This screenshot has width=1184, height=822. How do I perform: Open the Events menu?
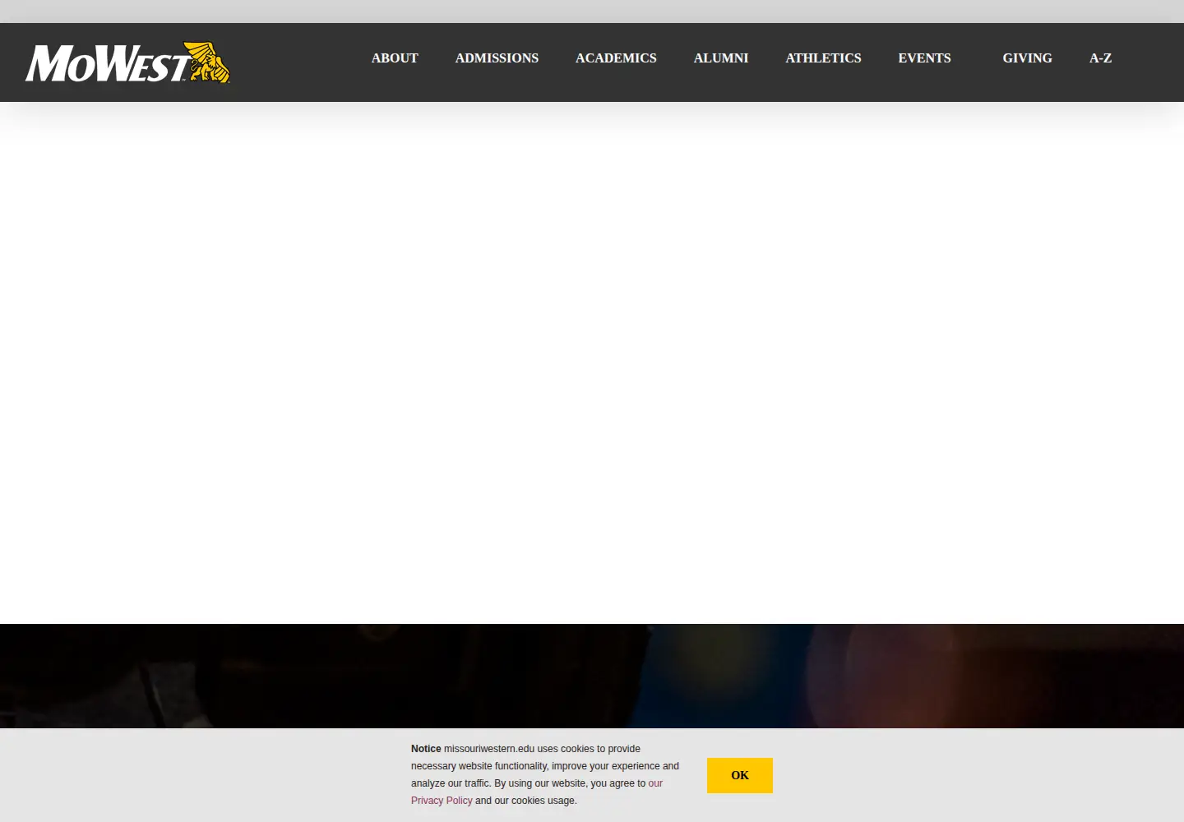pos(924,58)
